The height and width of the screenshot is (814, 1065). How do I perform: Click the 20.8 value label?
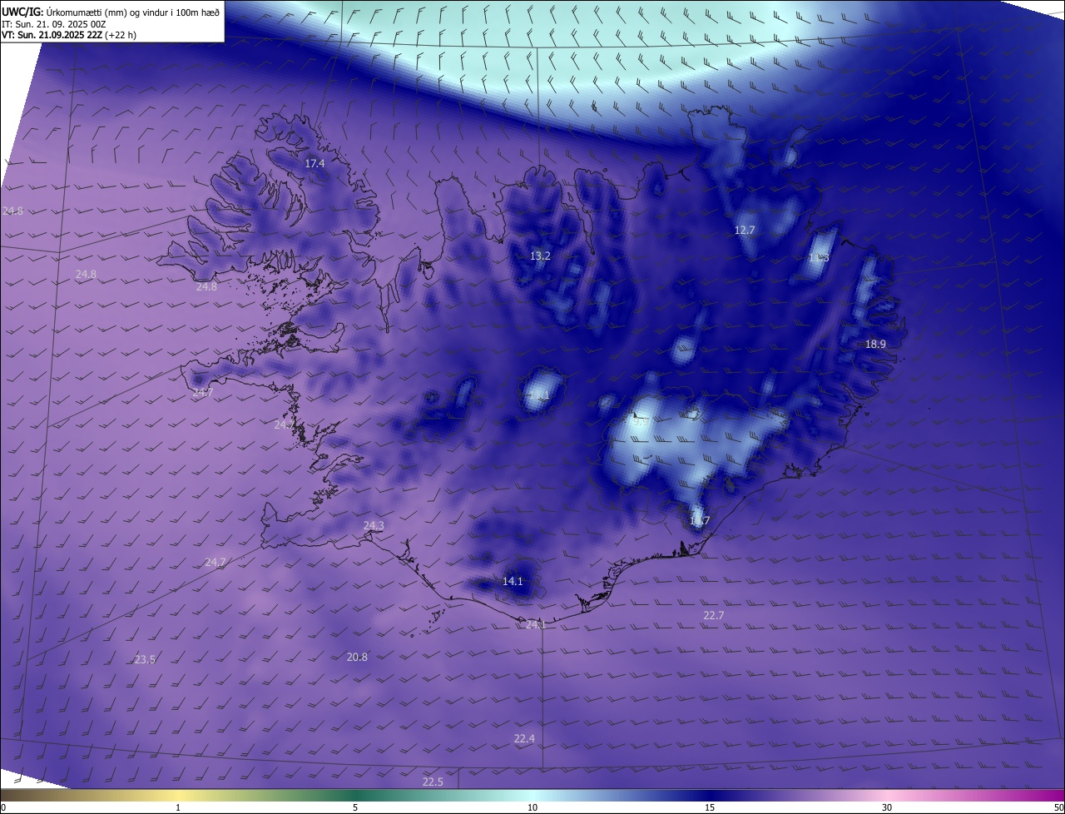[x=357, y=657]
